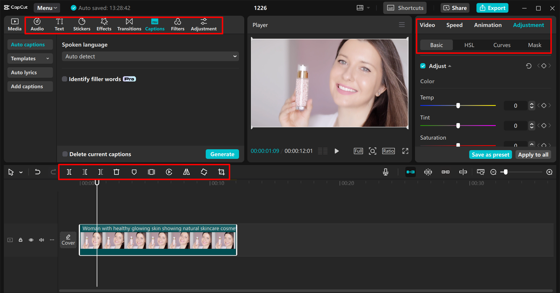The height and width of the screenshot is (293, 560).
Task: Toggle track visibility eye icon
Action: point(31,240)
